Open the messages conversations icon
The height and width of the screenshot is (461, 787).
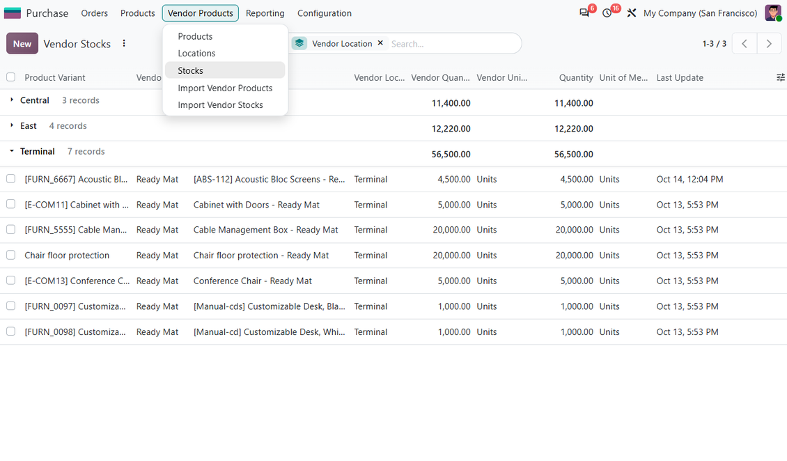point(584,13)
